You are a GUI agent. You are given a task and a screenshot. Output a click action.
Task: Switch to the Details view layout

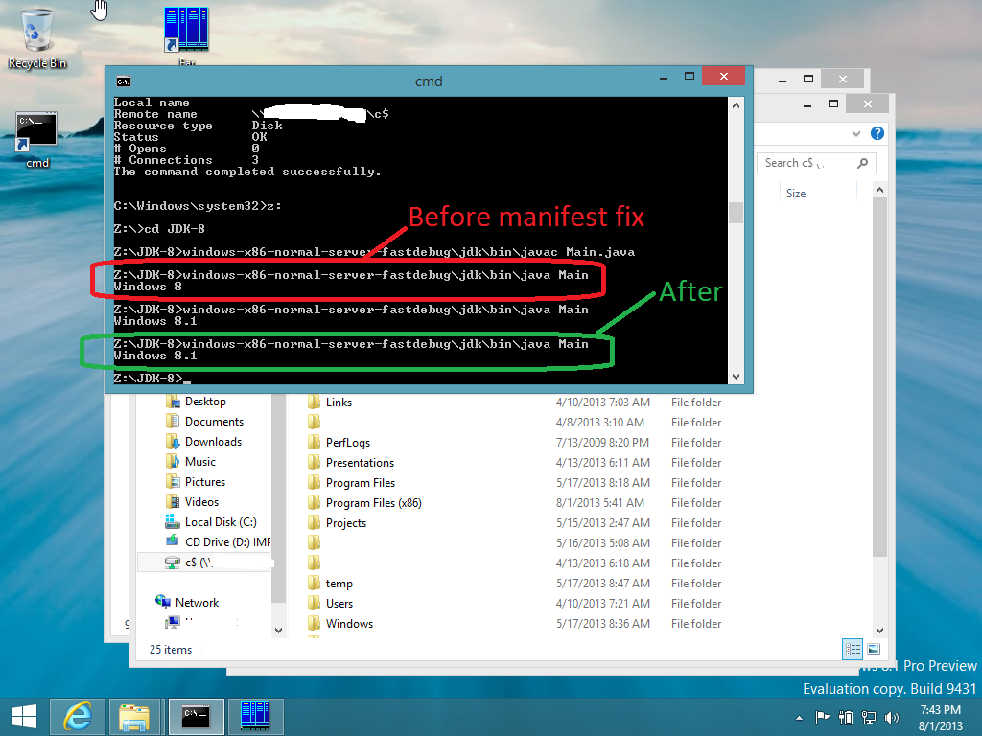point(853,650)
